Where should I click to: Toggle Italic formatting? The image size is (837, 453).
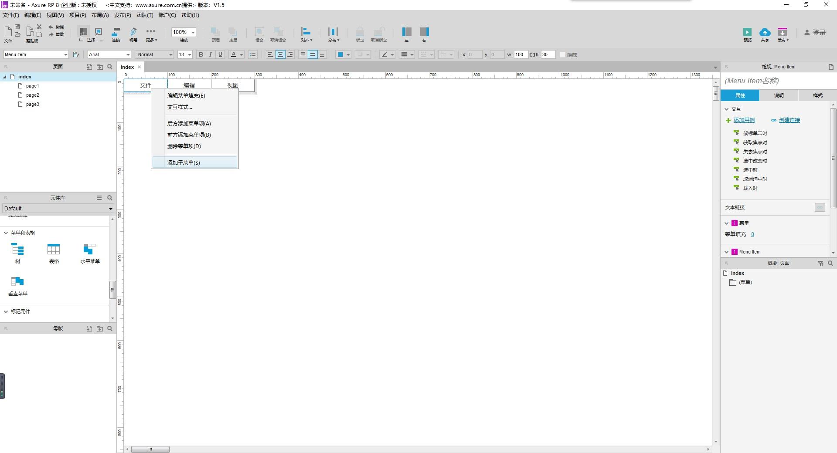pyautogui.click(x=211, y=54)
